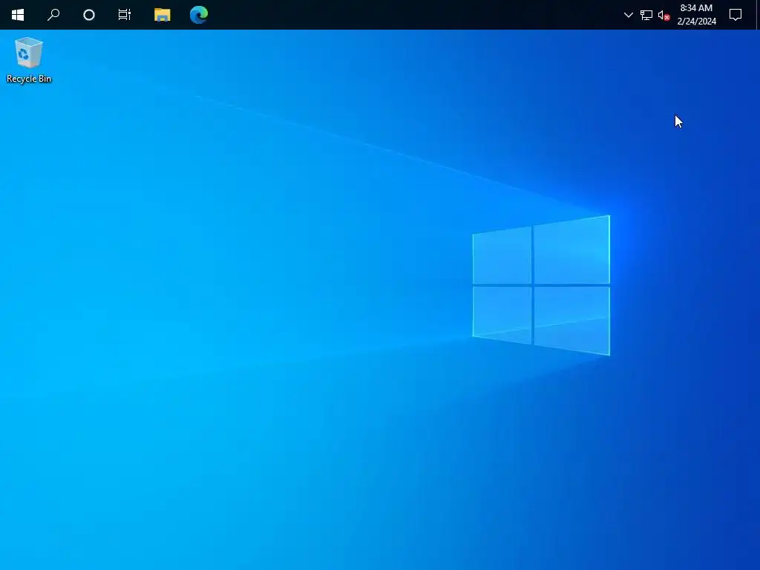
Task: Show hidden system tray icons
Action: [x=628, y=15]
